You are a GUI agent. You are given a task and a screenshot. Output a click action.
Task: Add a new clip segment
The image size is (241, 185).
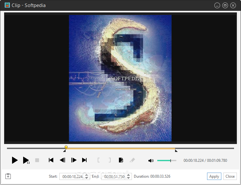click(x=121, y=160)
